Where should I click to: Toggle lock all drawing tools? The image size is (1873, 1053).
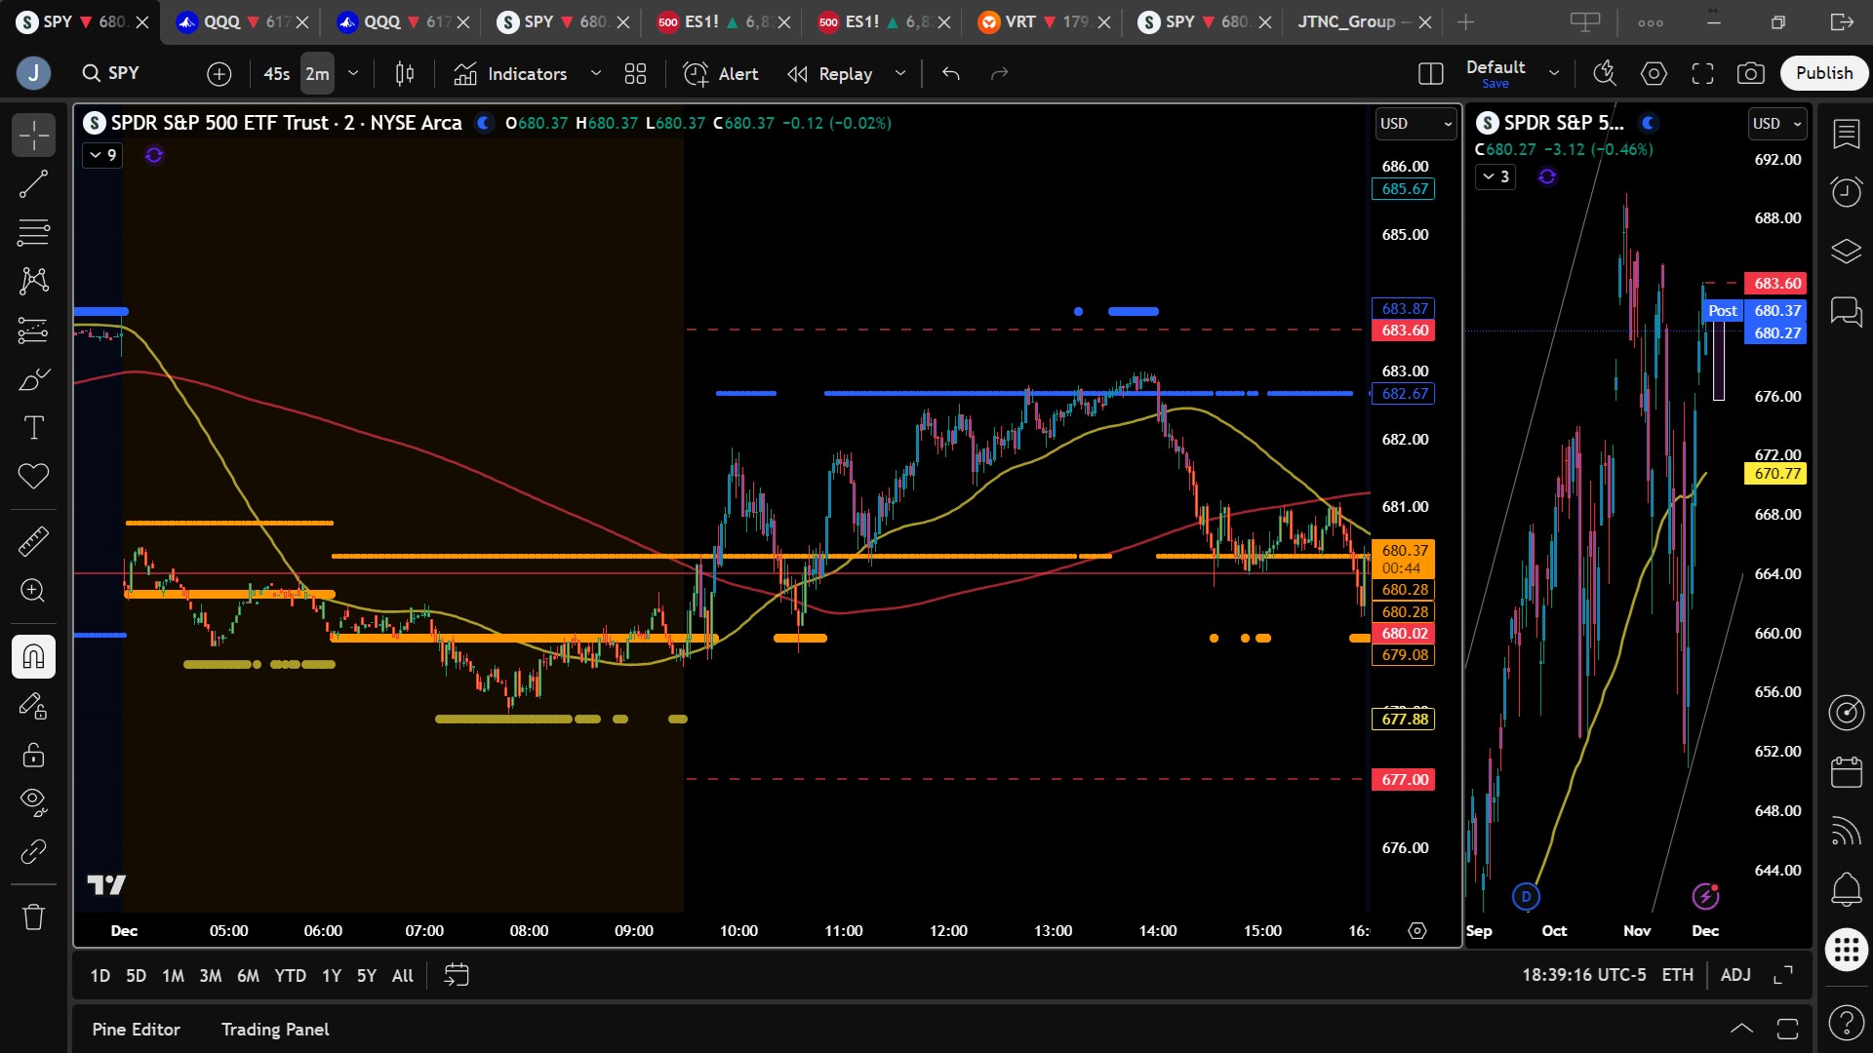point(33,755)
